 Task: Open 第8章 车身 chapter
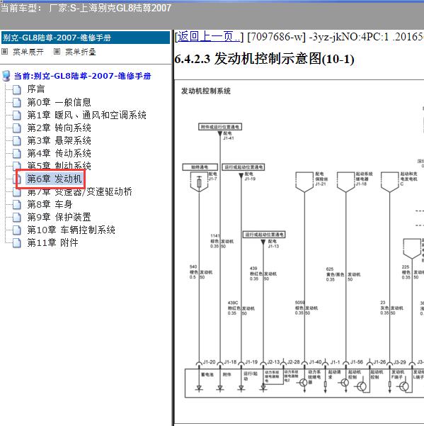point(50,204)
